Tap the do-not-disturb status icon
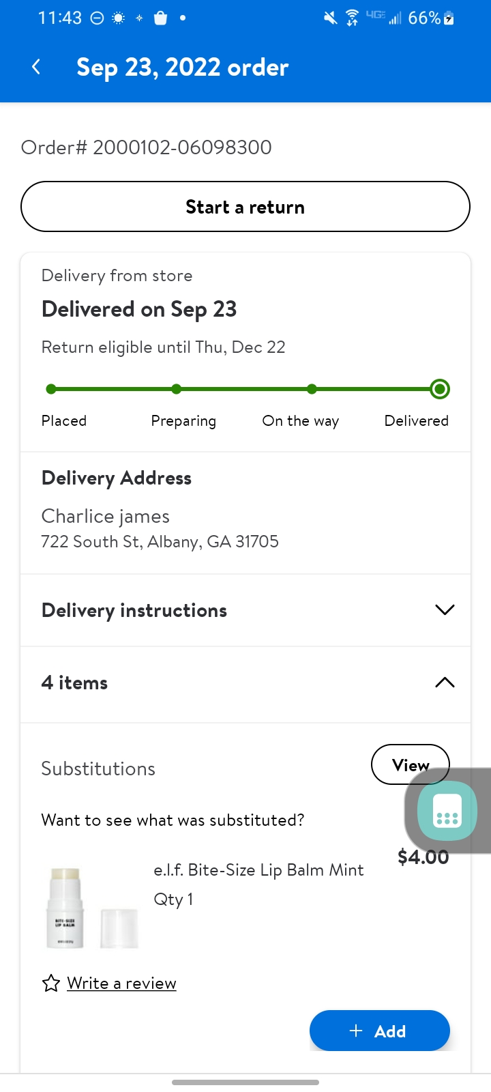Viewport: 491px width, 1092px height. [98, 18]
